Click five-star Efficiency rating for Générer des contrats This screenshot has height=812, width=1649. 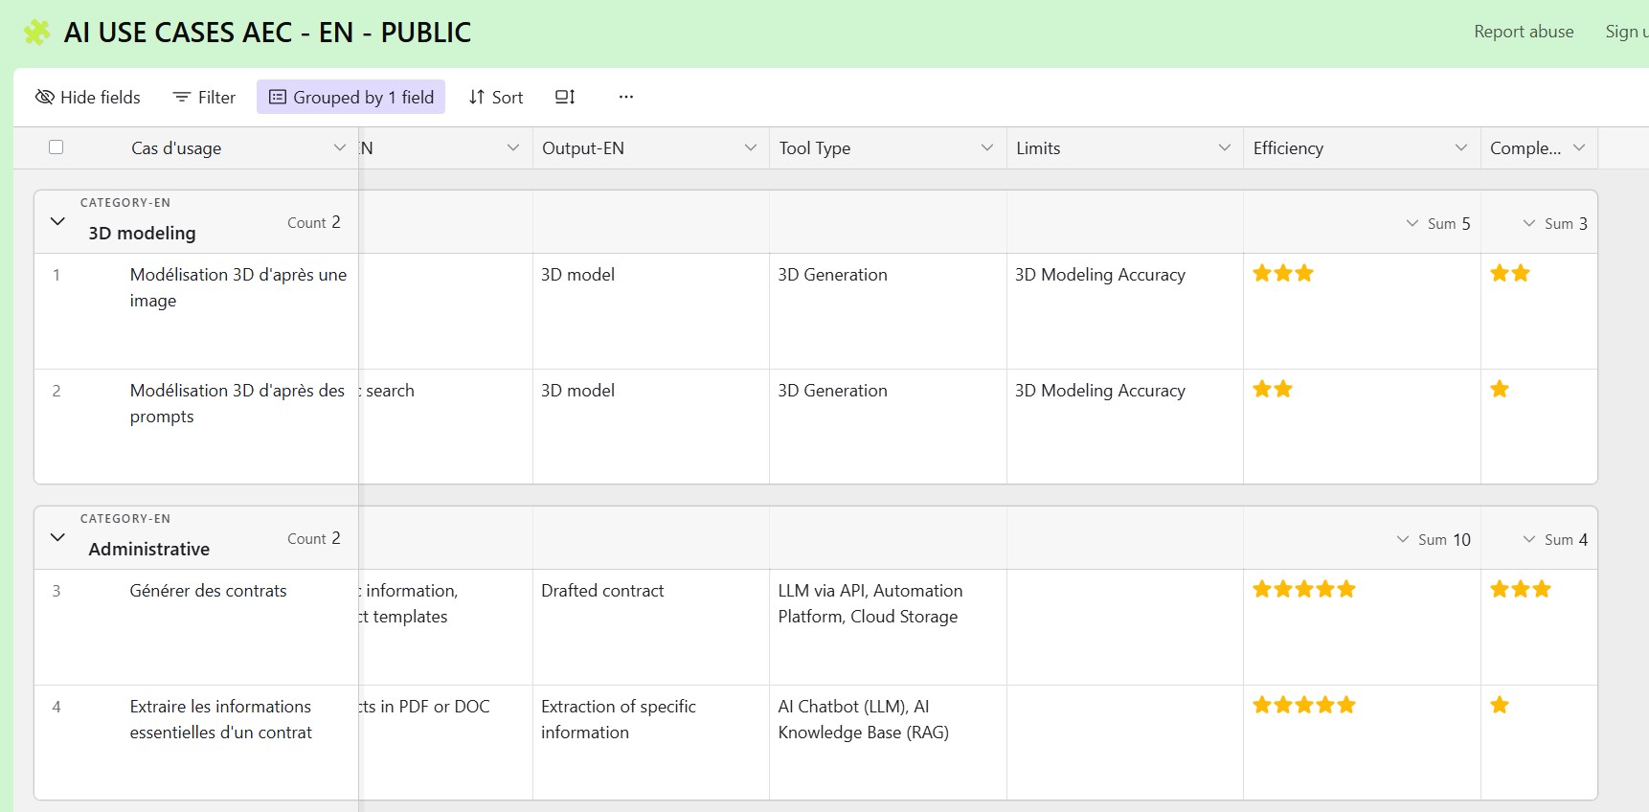point(1304,589)
